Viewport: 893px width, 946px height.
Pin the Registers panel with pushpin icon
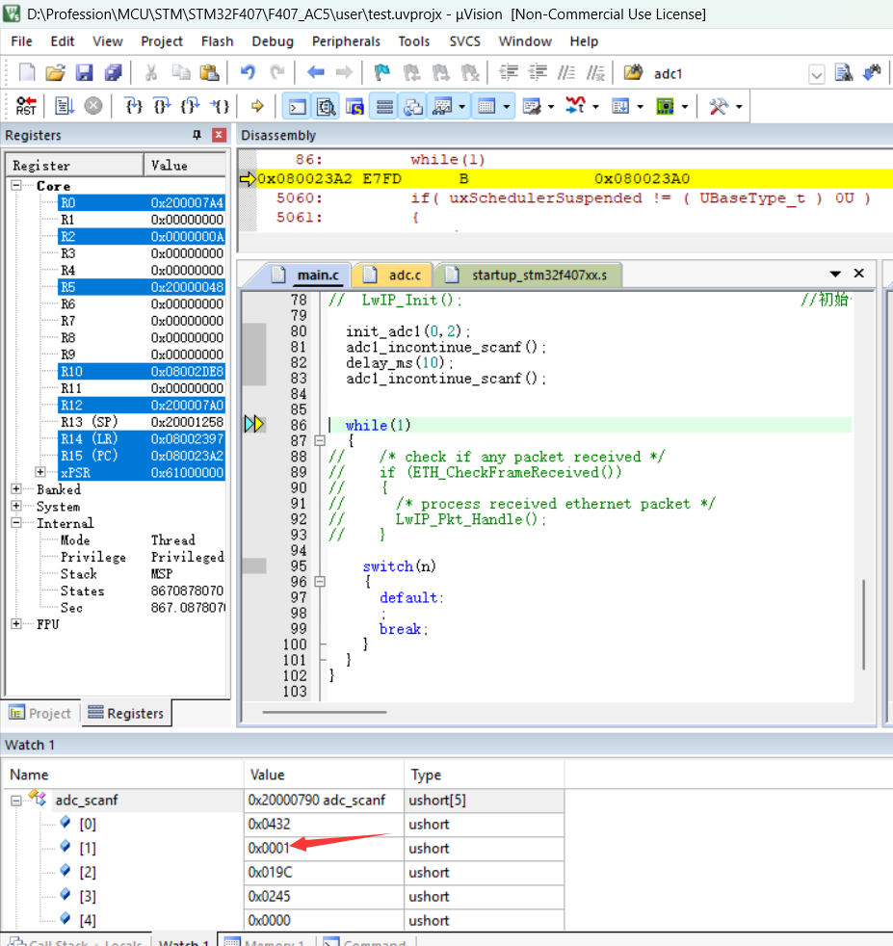tap(197, 135)
